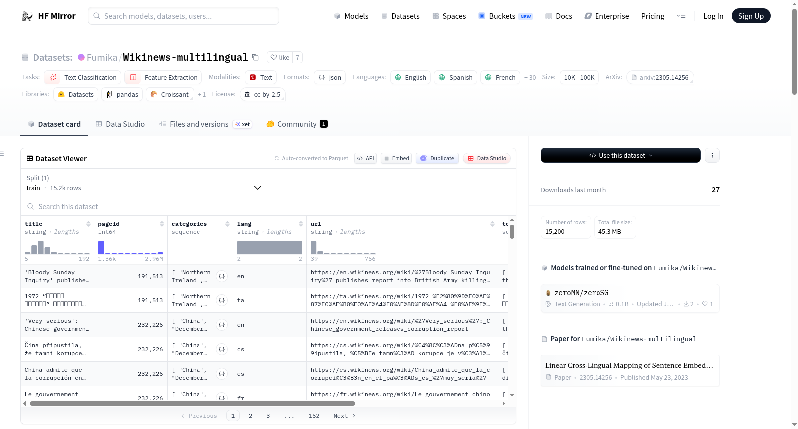This screenshot has height=429, width=798.
Task: Go to Spaces in the top navigation
Action: click(449, 16)
